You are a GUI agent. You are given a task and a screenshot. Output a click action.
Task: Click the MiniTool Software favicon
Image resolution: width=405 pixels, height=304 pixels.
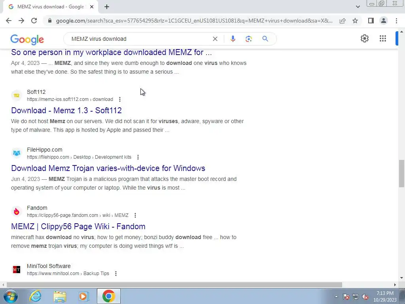click(x=17, y=270)
